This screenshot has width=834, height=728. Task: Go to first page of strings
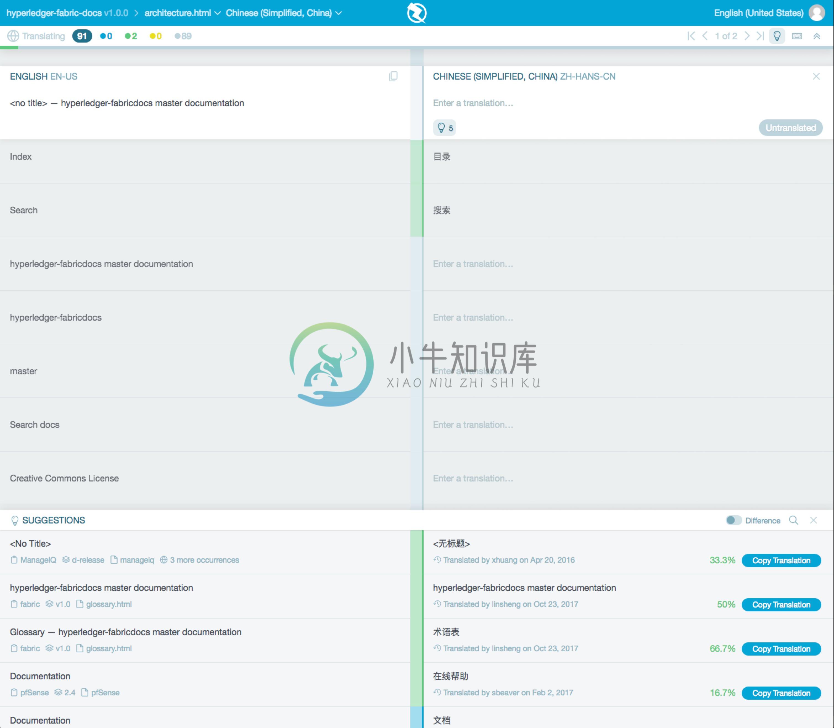[691, 36]
